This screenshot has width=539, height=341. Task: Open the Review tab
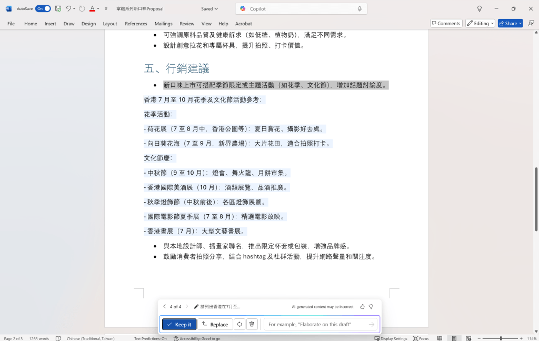pos(187,23)
